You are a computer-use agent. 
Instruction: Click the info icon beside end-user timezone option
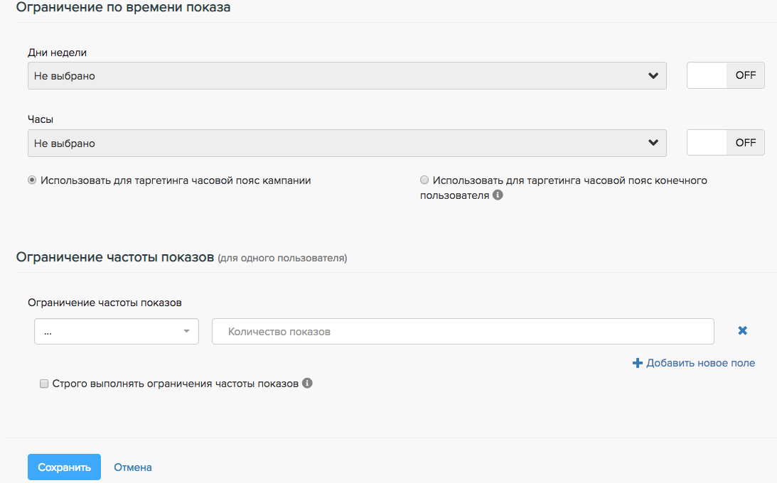pyautogui.click(x=498, y=195)
